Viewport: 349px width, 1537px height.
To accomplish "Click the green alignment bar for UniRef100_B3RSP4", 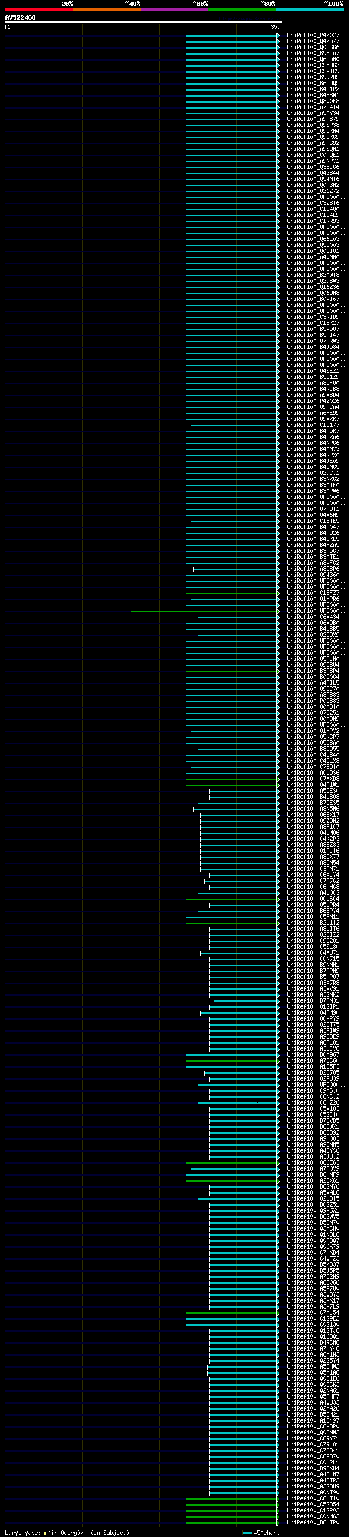I will point(232,671).
